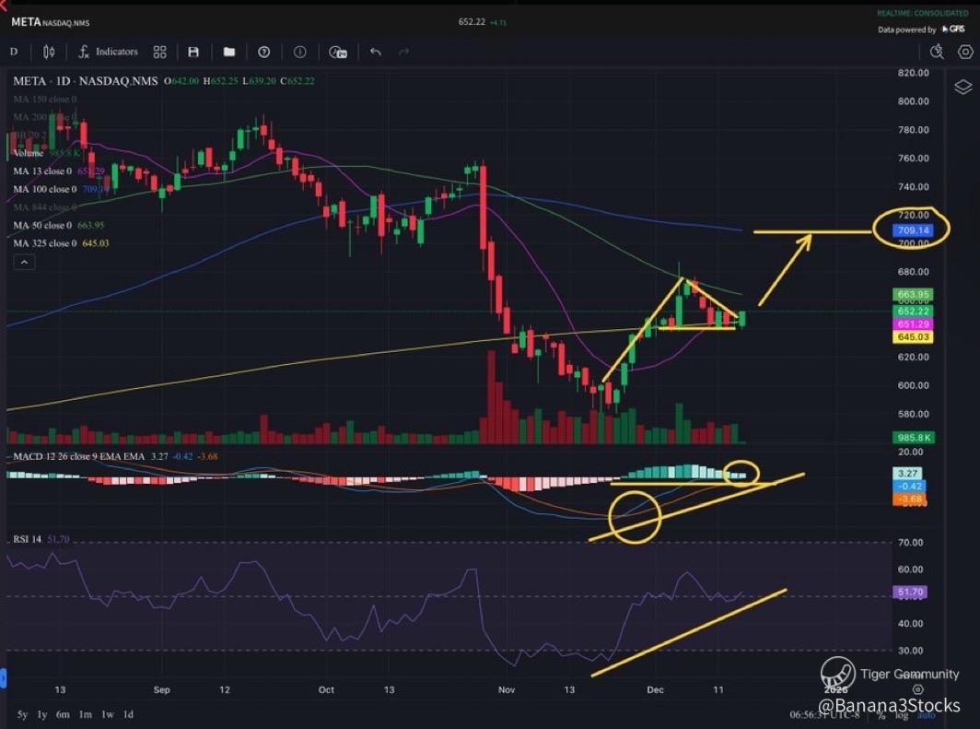Toggle the MA 13 close indicator
The height and width of the screenshot is (729, 980).
(x=58, y=170)
